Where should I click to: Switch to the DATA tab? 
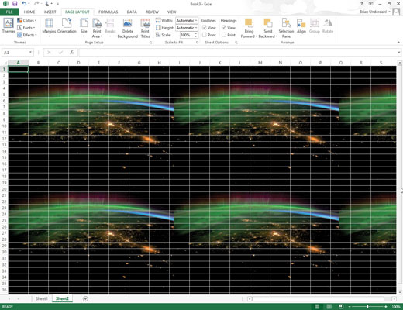click(132, 12)
